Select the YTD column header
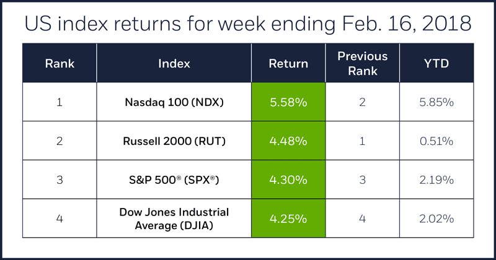The image size is (496, 260). tap(436, 64)
